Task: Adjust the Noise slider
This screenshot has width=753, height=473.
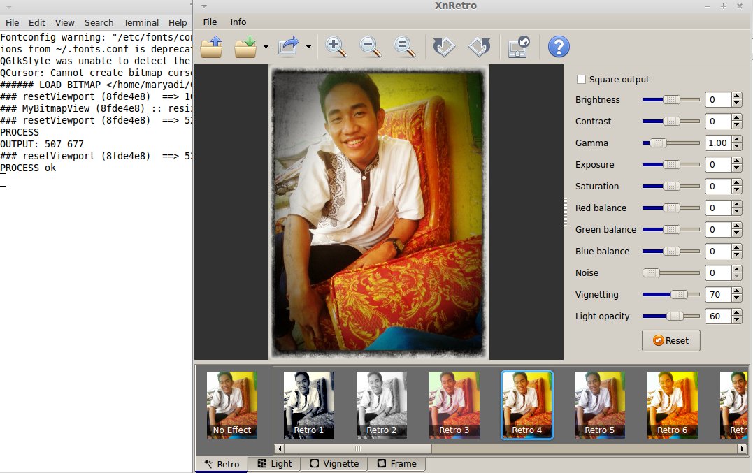Action: [671, 273]
